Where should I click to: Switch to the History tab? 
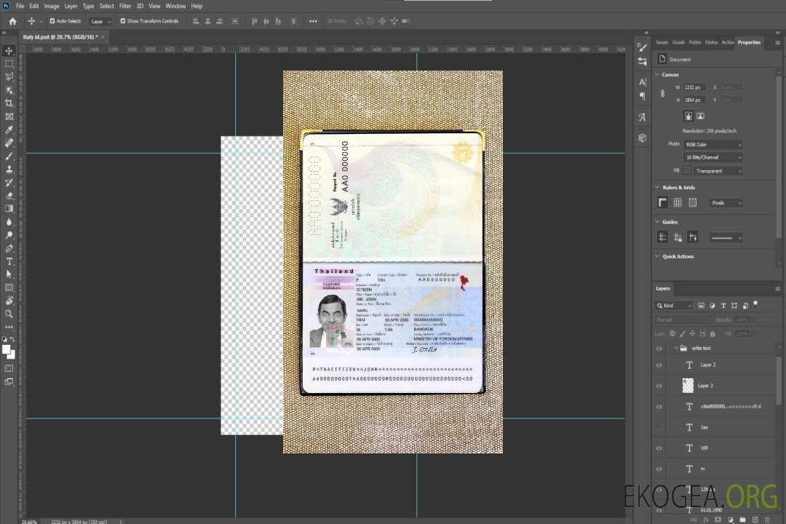pyautogui.click(x=711, y=43)
